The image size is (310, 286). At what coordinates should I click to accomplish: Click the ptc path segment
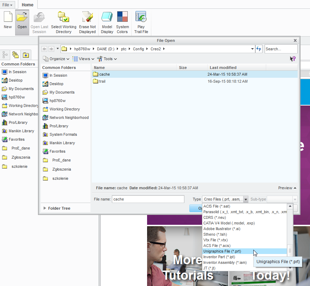pos(124,49)
